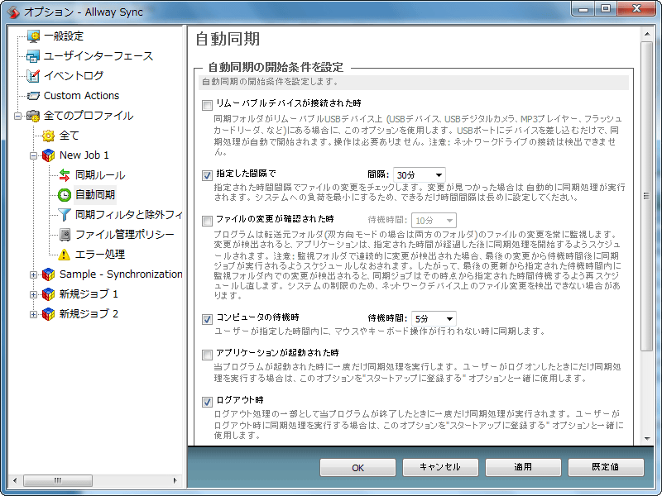Viewport: 662px width, 496px height.
Task: Select Custom Actions in the tree
Action: tap(81, 96)
